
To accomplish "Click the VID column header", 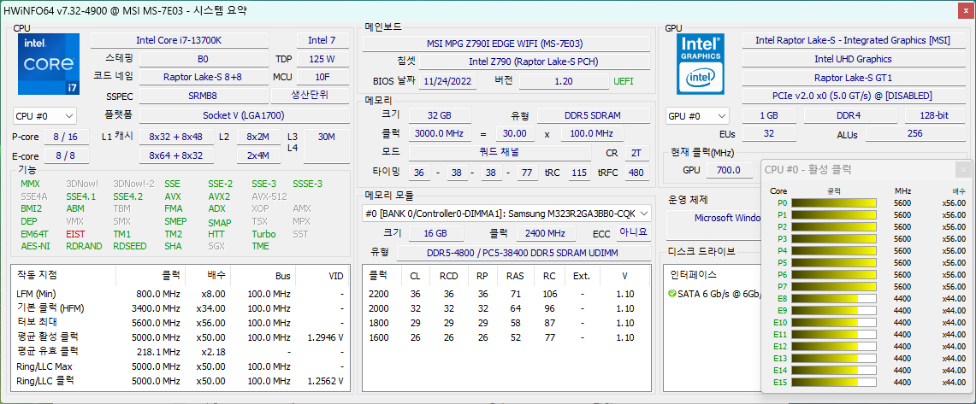I will (335, 275).
